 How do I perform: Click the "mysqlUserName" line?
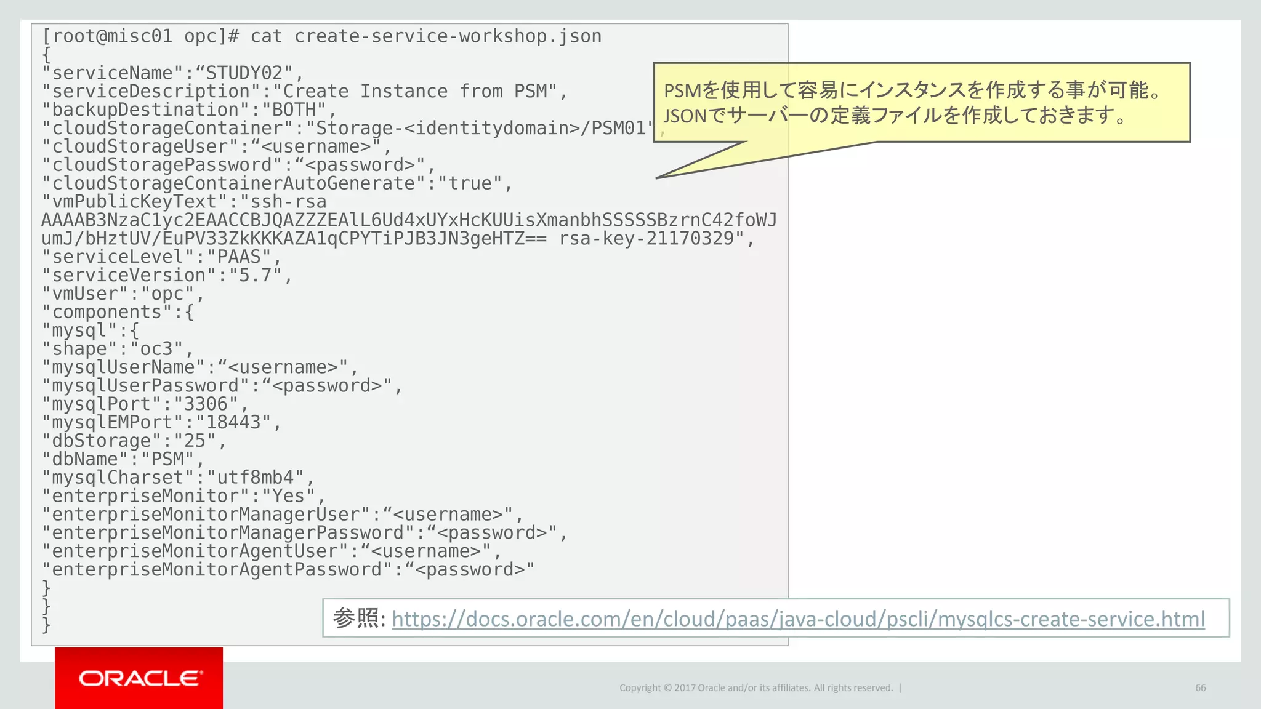(x=200, y=368)
